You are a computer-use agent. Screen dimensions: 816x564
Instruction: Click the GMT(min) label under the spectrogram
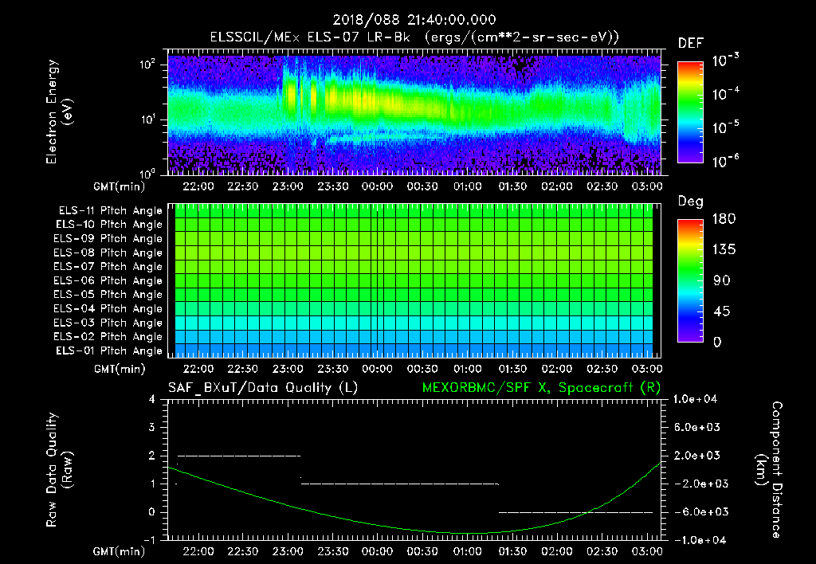coord(120,187)
